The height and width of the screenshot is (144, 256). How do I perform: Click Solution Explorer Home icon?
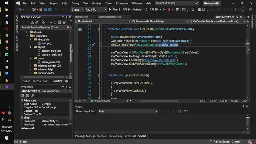[x=32, y=22]
